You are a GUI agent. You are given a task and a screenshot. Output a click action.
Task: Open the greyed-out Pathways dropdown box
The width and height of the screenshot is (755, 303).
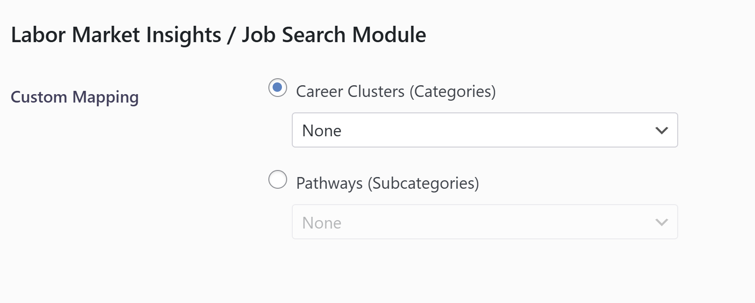(x=485, y=222)
